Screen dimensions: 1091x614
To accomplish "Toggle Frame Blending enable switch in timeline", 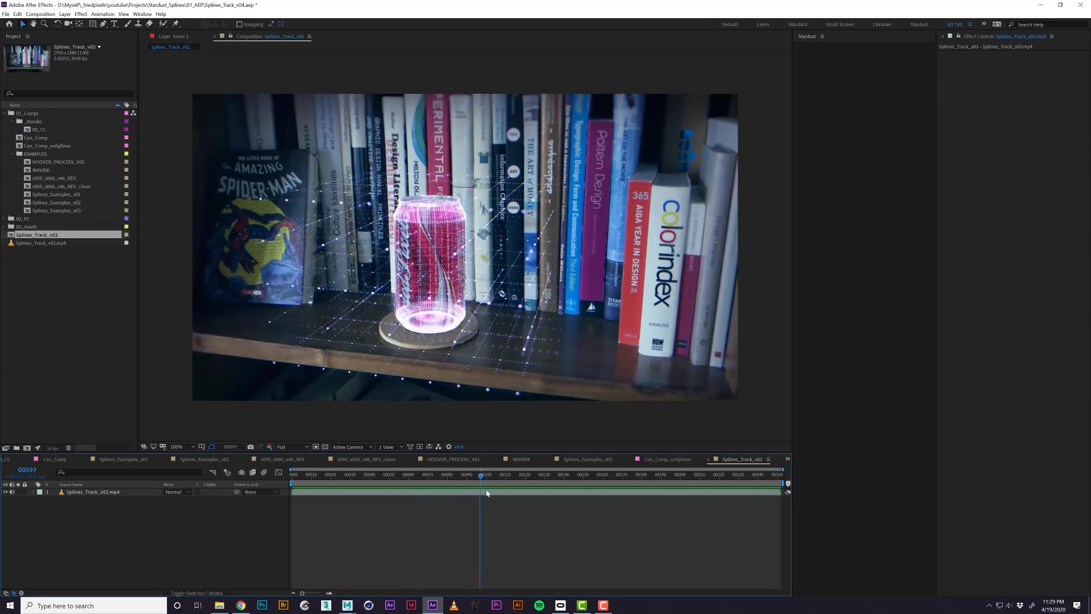I will click(x=253, y=472).
